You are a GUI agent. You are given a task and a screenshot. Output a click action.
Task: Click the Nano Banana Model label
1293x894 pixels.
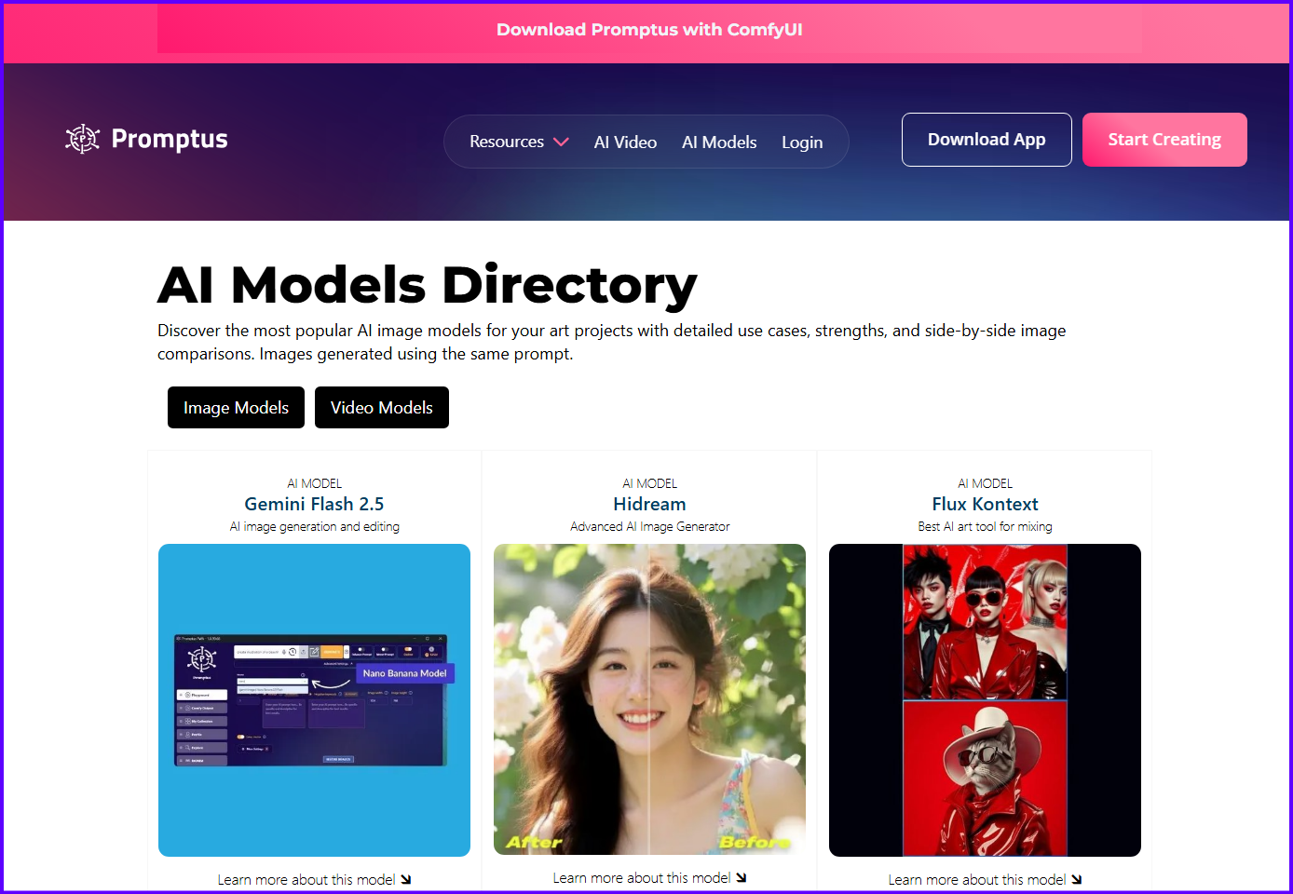tap(404, 673)
